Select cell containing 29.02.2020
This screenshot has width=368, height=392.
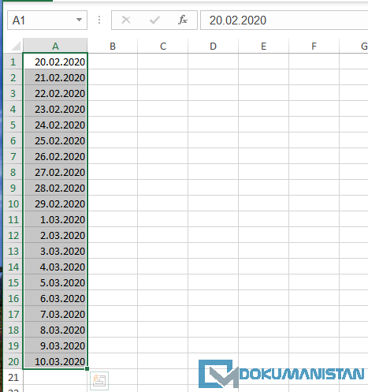point(55,203)
